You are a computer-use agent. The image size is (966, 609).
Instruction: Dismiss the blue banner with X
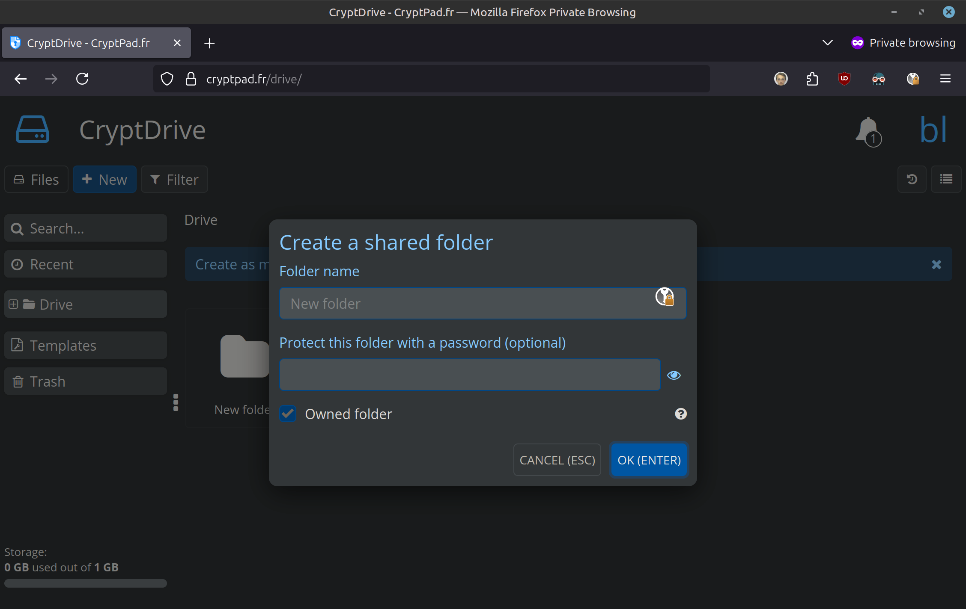(x=936, y=265)
